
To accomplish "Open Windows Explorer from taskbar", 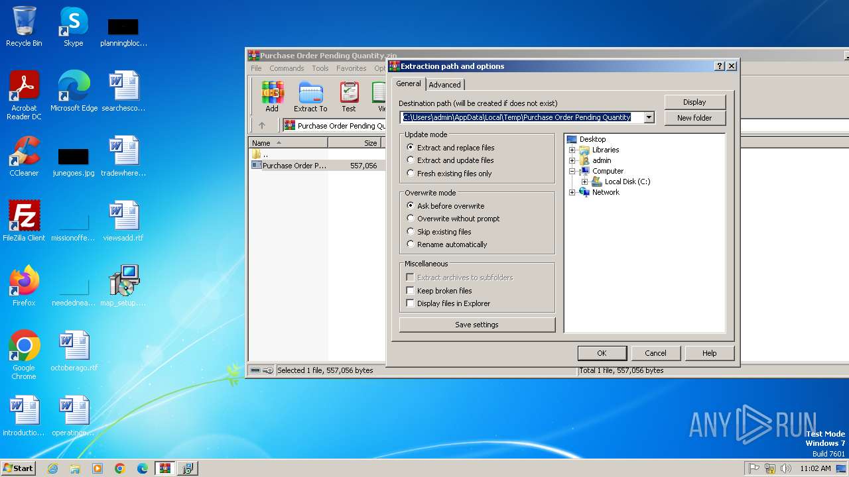I will pos(75,468).
